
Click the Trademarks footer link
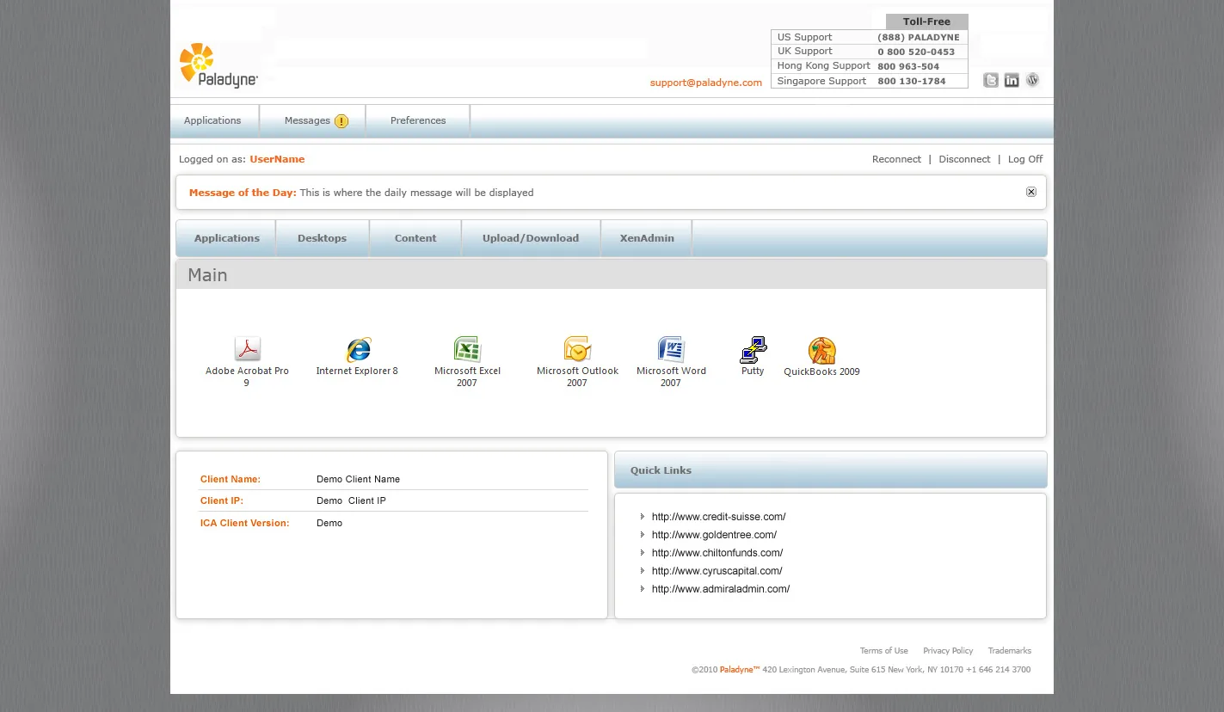(x=1010, y=651)
